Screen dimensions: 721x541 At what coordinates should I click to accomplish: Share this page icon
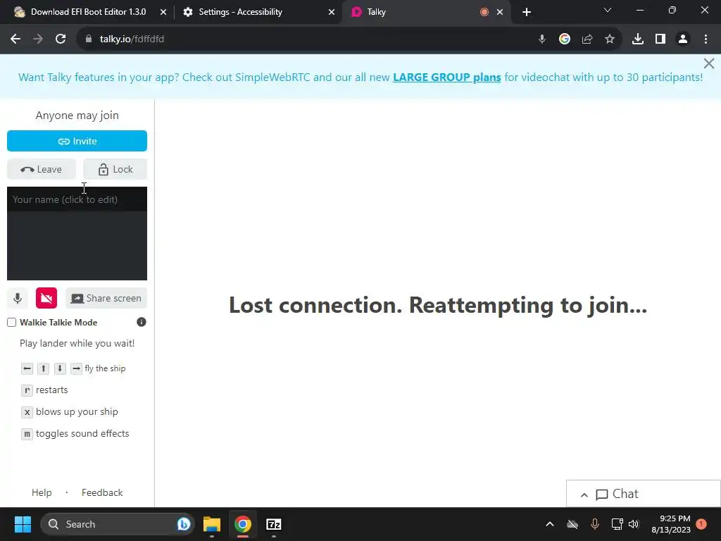click(587, 39)
